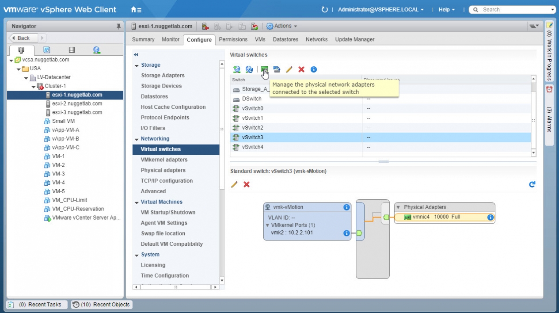
Task: Click the red X remove switch icon
Action: 301,69
